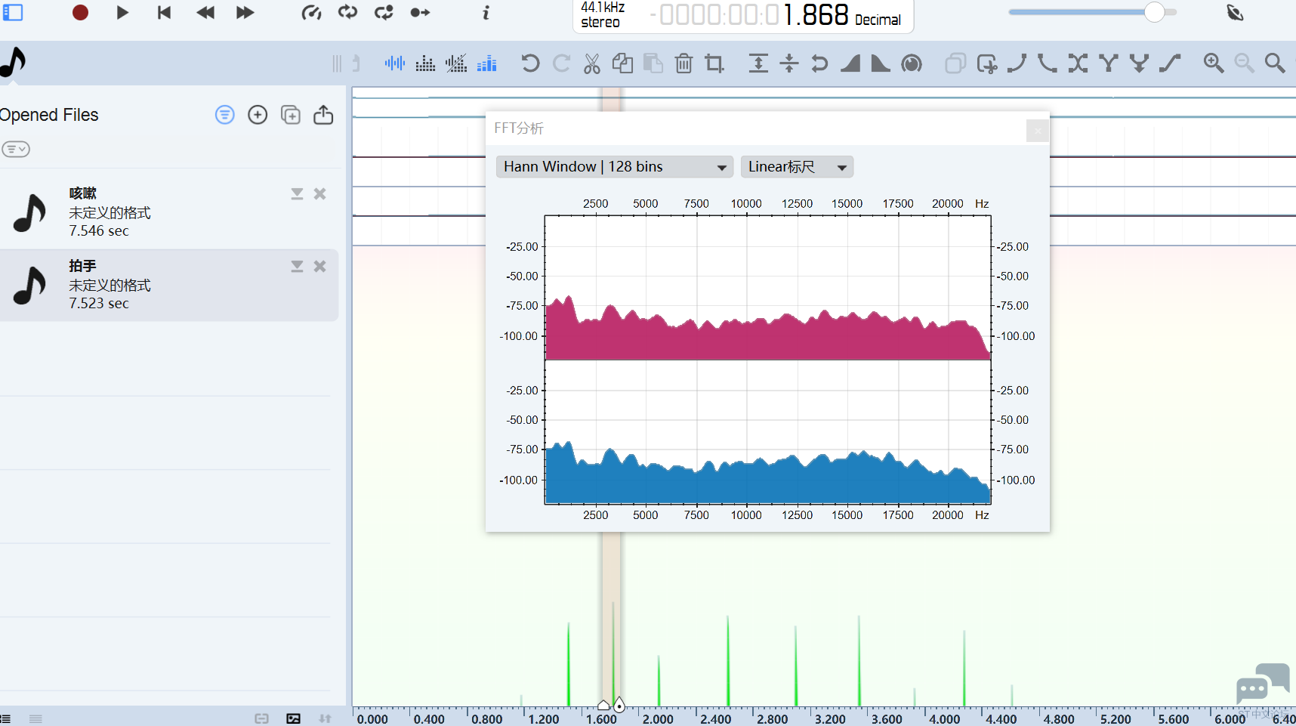
Task: Open the Hann Window 128 bins dropdown
Action: coord(614,167)
